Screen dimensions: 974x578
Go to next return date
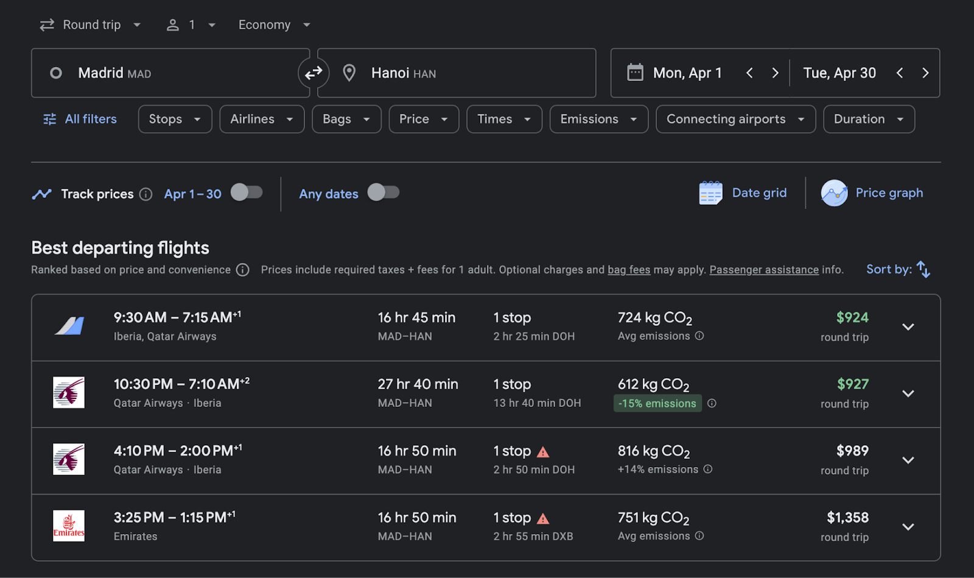tap(925, 73)
